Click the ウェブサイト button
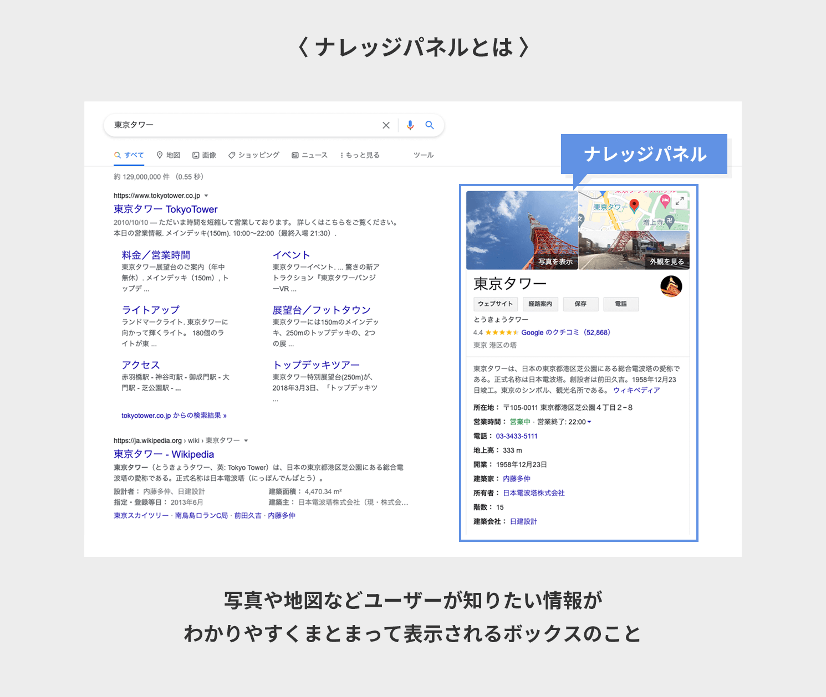Image resolution: width=826 pixels, height=697 pixels. pyautogui.click(x=496, y=304)
